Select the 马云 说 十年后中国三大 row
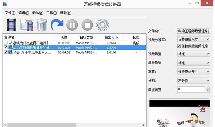 point(74,52)
